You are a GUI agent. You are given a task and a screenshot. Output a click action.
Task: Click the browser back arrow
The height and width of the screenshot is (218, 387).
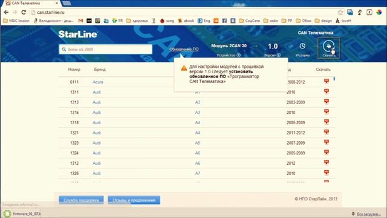click(6, 12)
